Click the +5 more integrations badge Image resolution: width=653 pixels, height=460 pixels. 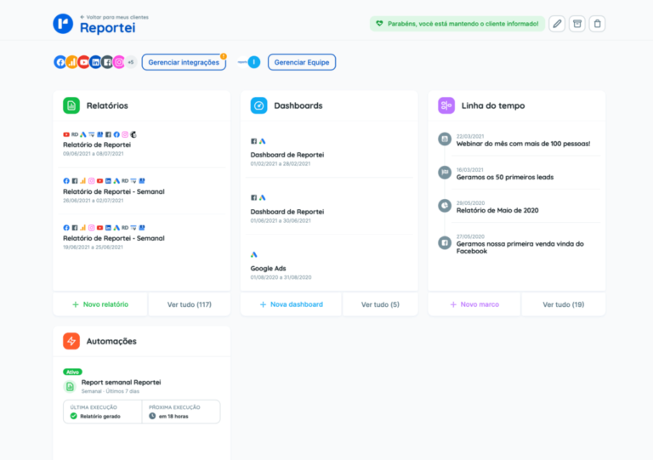click(x=131, y=62)
